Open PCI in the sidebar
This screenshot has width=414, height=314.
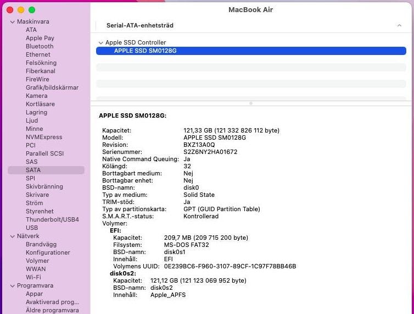coord(31,145)
